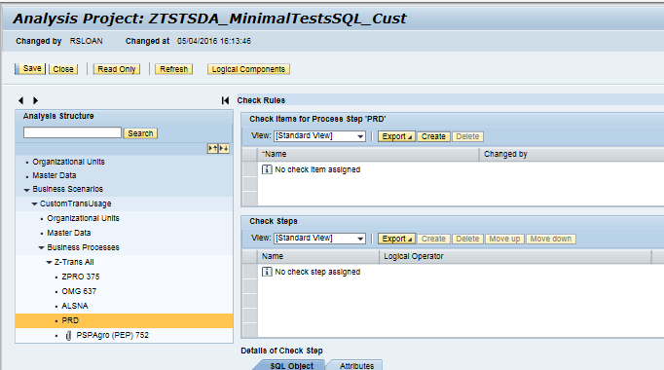Create a new check item
Image resolution: width=664 pixels, height=370 pixels.
tap(433, 136)
